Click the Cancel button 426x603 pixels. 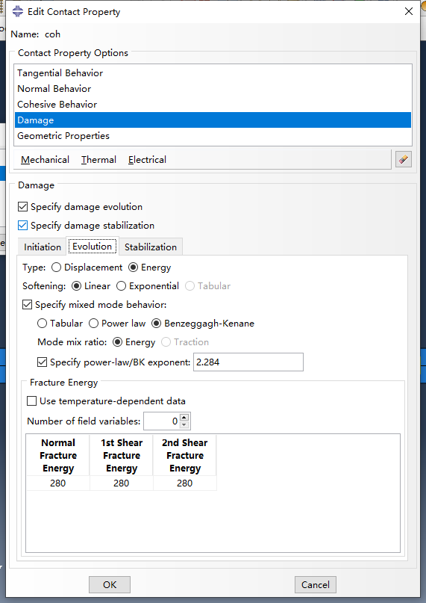click(316, 584)
